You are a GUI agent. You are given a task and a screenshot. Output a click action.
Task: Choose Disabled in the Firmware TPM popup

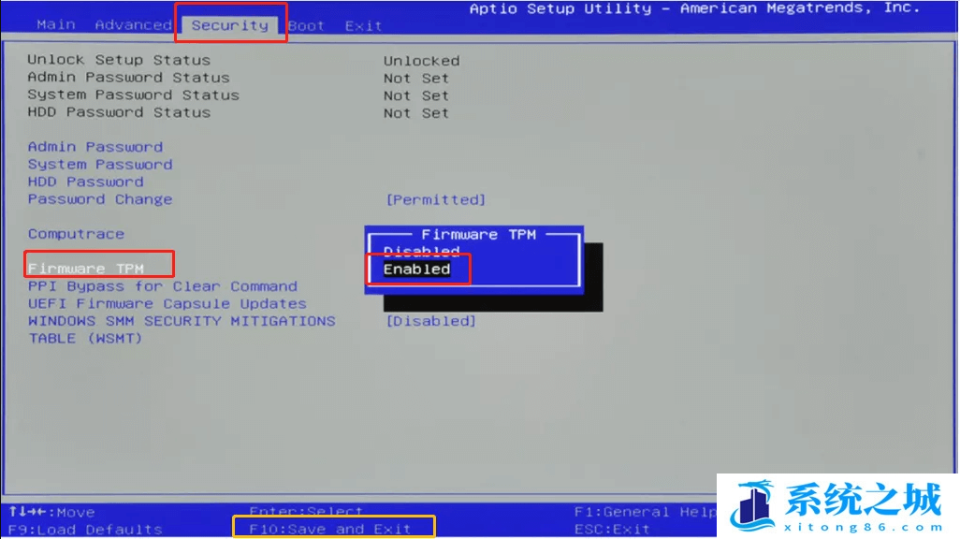click(422, 251)
